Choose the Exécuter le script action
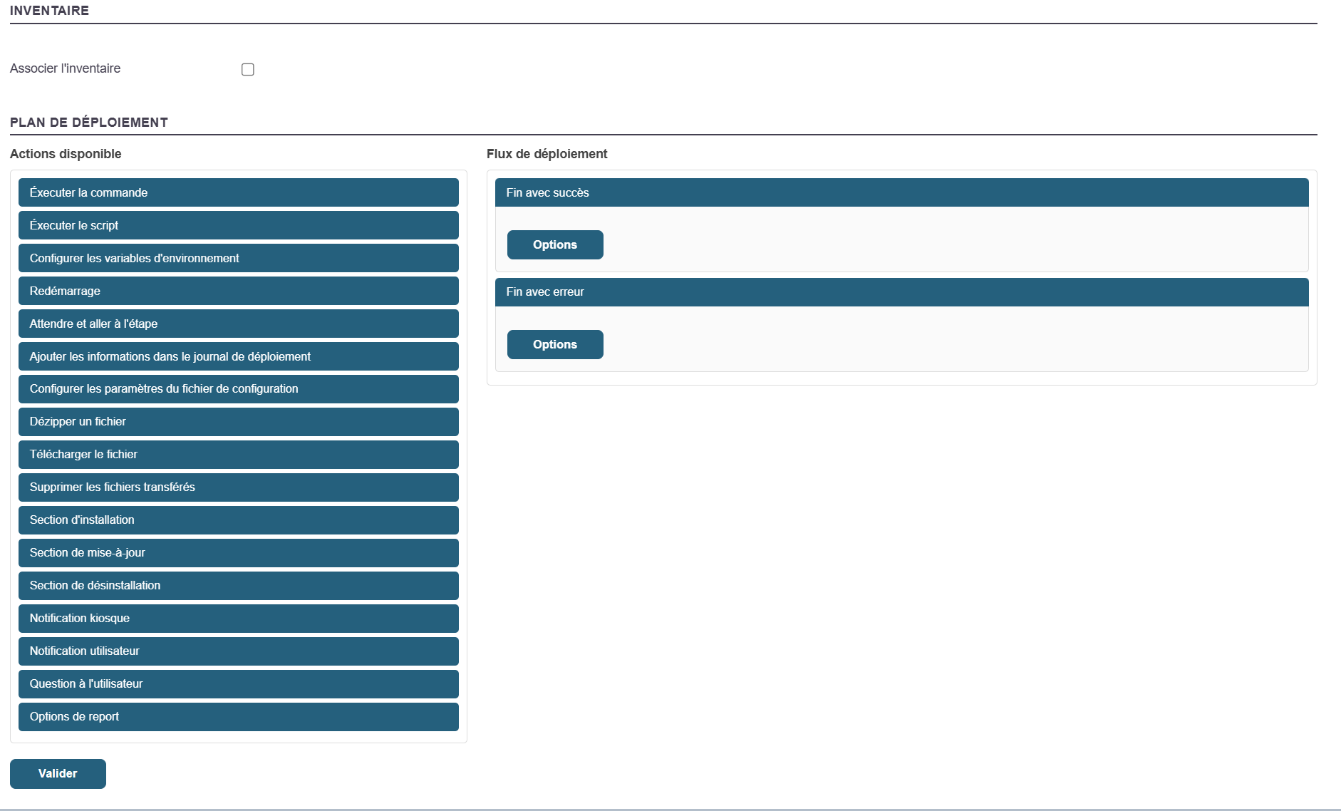The width and height of the screenshot is (1341, 811). (238, 225)
